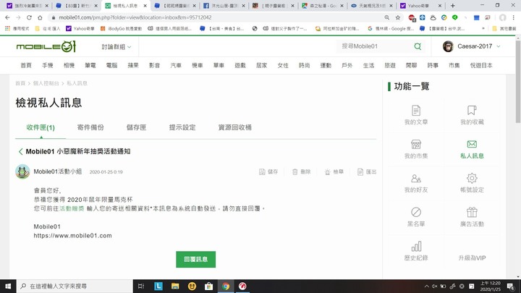Open Microsoft Store taskbar icon

(208, 286)
